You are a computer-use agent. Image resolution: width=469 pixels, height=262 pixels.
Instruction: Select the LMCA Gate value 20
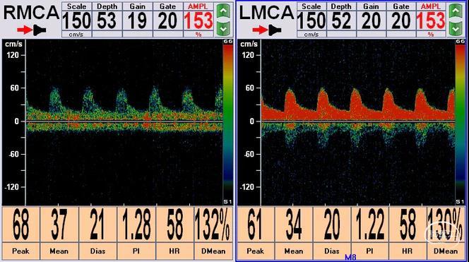coord(400,20)
